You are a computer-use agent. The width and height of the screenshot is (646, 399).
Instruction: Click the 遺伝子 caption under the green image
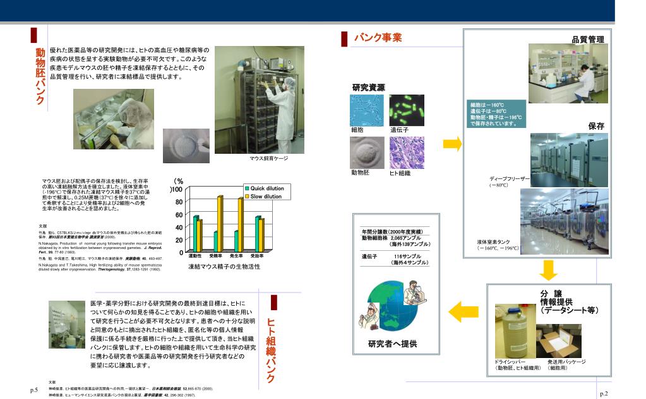click(399, 130)
